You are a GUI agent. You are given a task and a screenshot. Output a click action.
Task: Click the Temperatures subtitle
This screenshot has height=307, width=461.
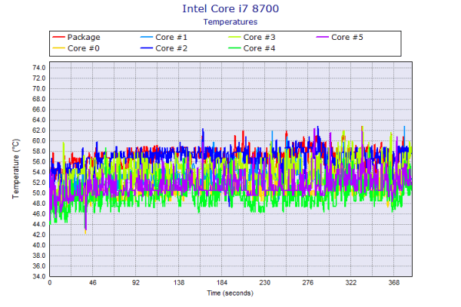[230, 21]
